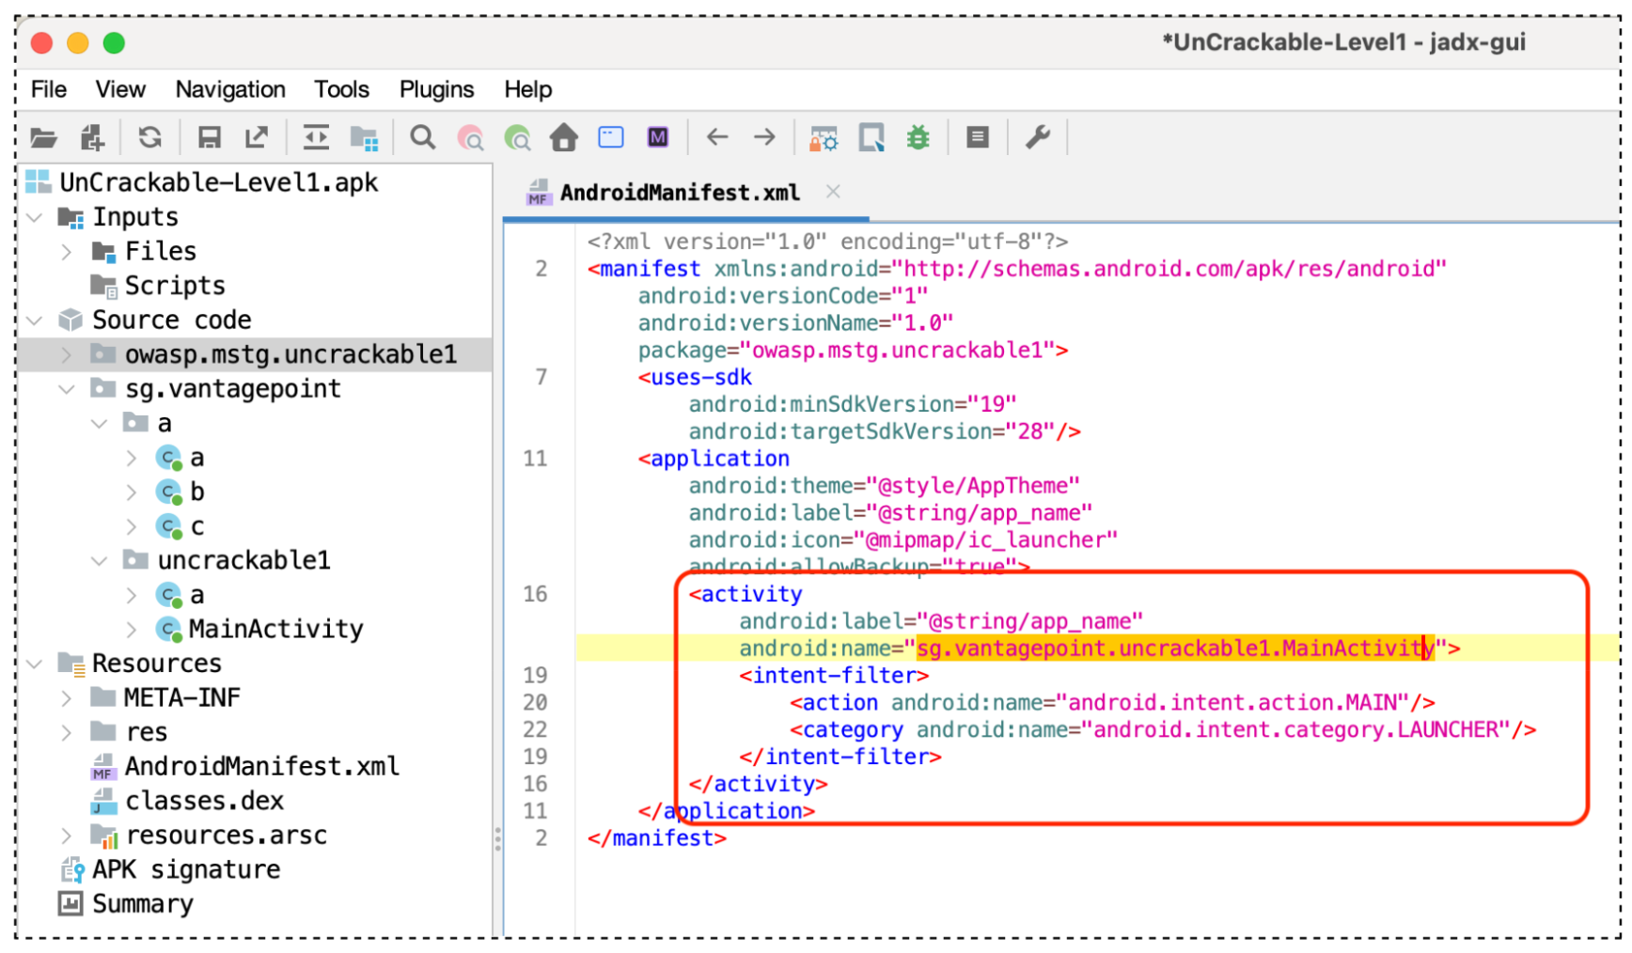
Task: Click the highlighted MainActivity name string
Action: coord(1175,648)
